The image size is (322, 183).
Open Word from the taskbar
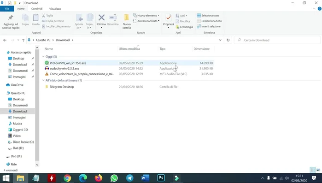point(145,178)
